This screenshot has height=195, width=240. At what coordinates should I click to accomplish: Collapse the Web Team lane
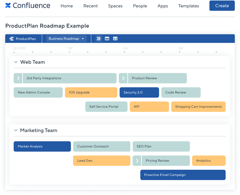(x=16, y=62)
